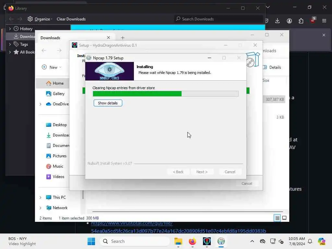Click Cancel in HydraDragonAntivirus Setup window
This screenshot has height=249, width=332.
click(247, 184)
